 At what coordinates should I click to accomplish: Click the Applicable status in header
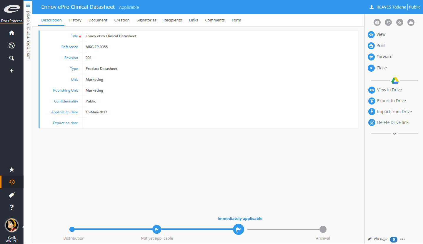129,7
